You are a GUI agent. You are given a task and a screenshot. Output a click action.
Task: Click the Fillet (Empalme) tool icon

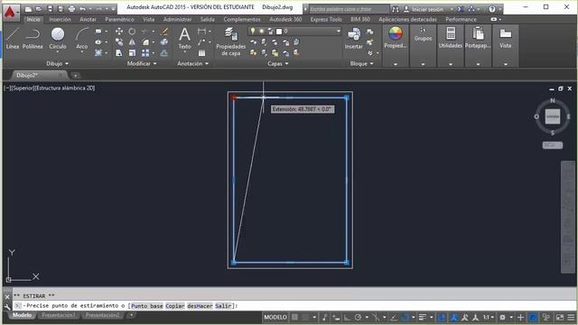(145, 42)
